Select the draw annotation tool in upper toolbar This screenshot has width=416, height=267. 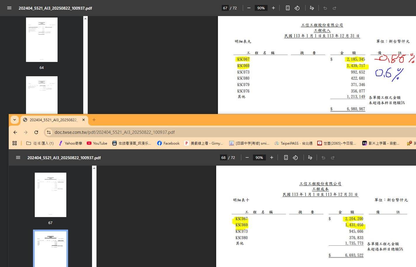(x=312, y=8)
